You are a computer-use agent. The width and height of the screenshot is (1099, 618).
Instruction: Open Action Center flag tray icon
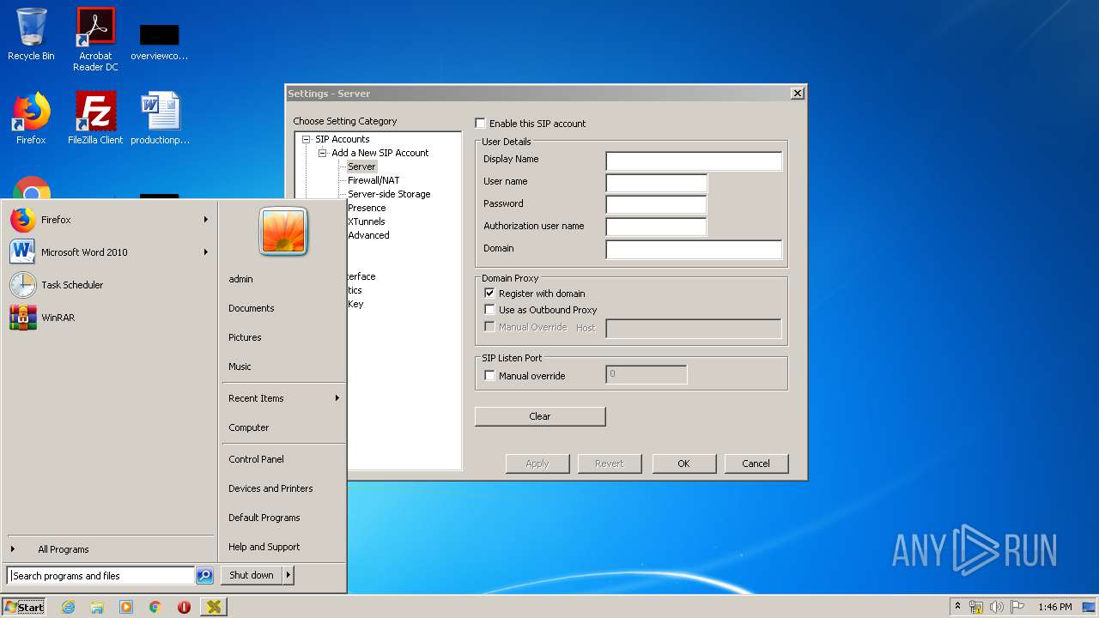pos(1017,607)
